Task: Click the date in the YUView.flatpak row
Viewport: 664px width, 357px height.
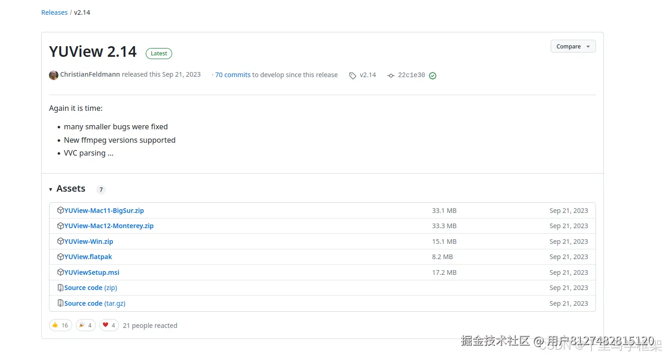Action: tap(569, 257)
